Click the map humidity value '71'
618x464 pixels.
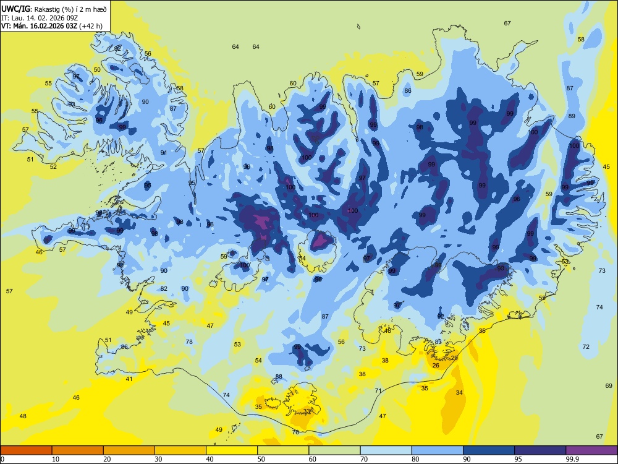[x=378, y=390]
